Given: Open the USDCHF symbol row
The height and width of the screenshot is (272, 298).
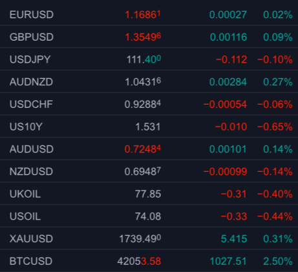Looking at the screenshot, I should (x=149, y=104).
